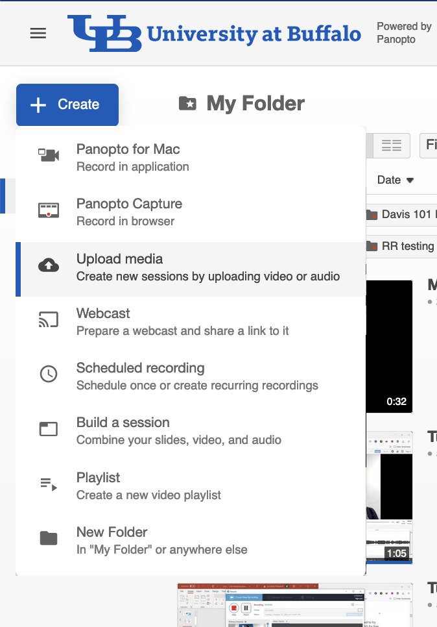Click the Playlist icon
Viewport: 437px width, 627px height.
[x=49, y=484]
